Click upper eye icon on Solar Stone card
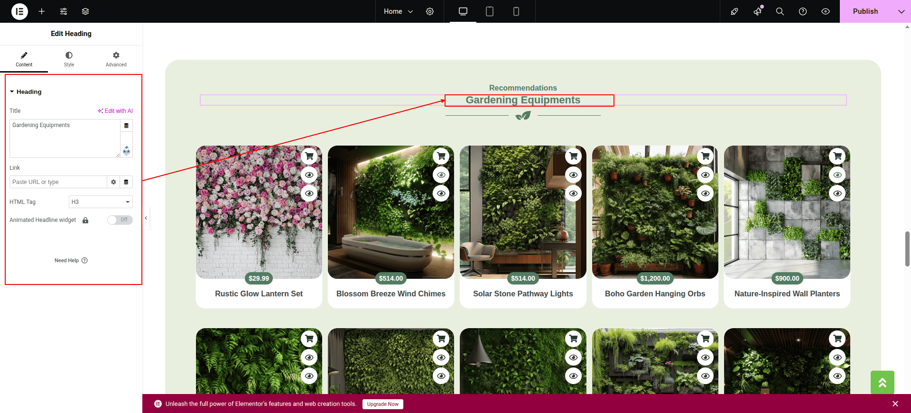 [574, 175]
